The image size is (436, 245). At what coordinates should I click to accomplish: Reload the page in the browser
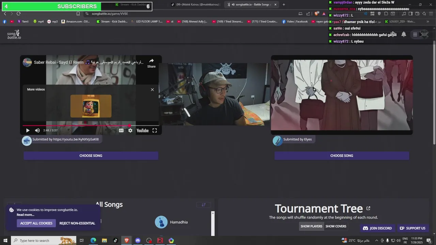pyautogui.click(x=18, y=14)
